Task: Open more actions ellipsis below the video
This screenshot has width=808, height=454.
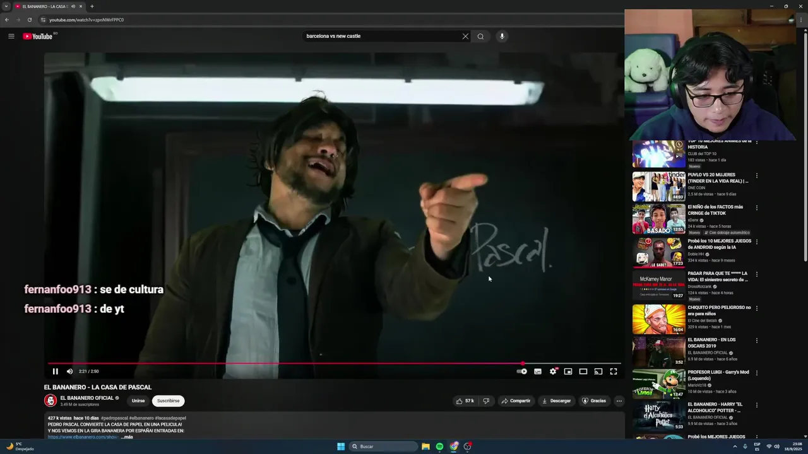Action: pos(619,401)
